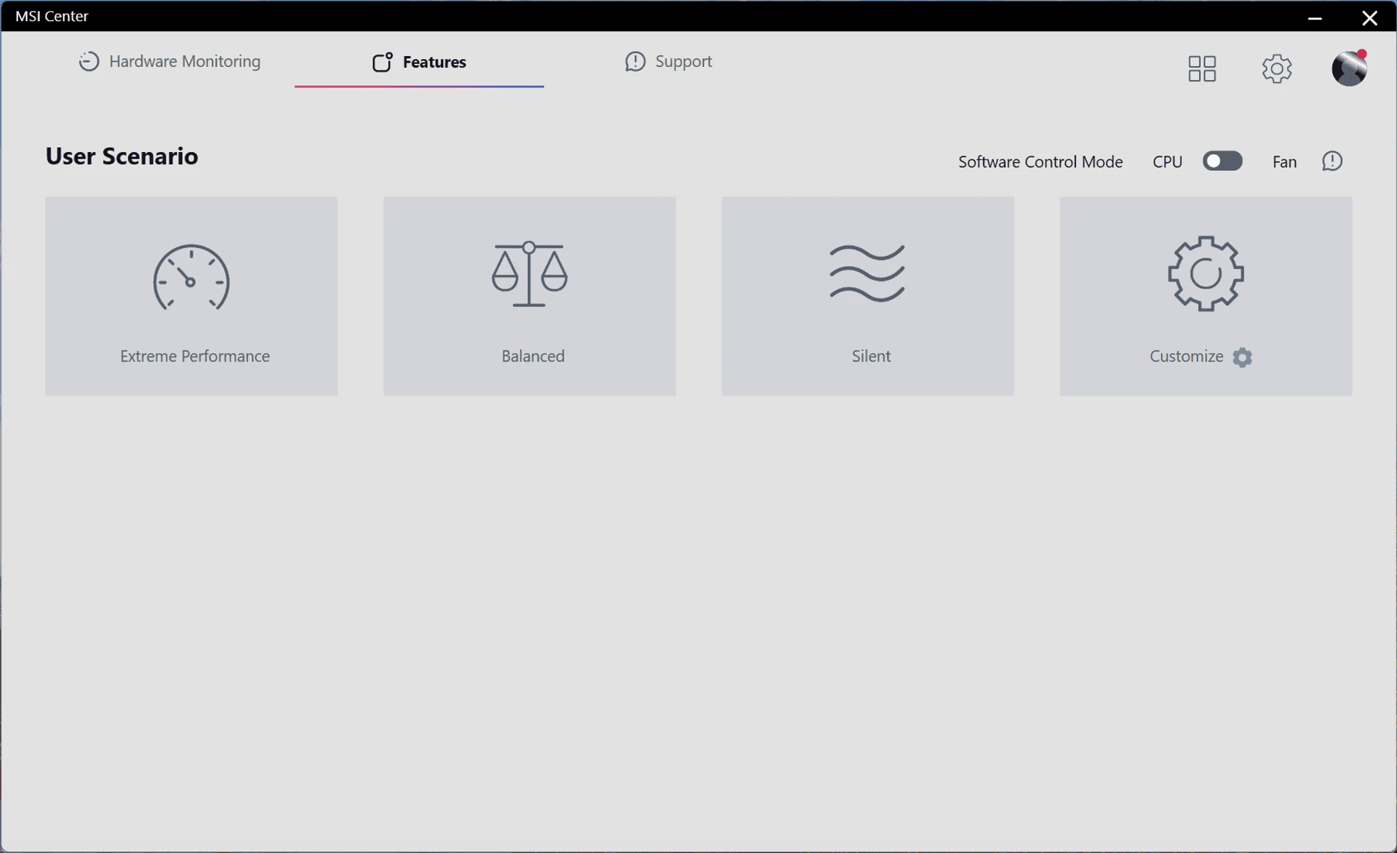This screenshot has width=1397, height=853.
Task: Click the Balanced scales icon
Action: (x=529, y=274)
